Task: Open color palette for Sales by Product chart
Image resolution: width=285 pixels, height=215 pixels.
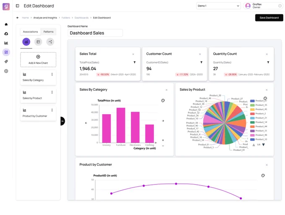Action: tap(265, 98)
